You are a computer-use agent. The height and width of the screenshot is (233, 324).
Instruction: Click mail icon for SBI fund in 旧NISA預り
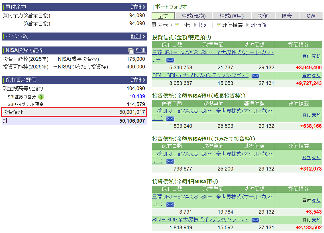click(255, 220)
